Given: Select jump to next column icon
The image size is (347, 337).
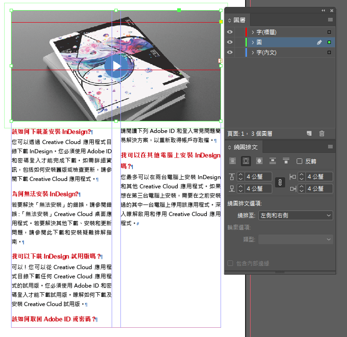Looking at the screenshot, I should [286, 161].
